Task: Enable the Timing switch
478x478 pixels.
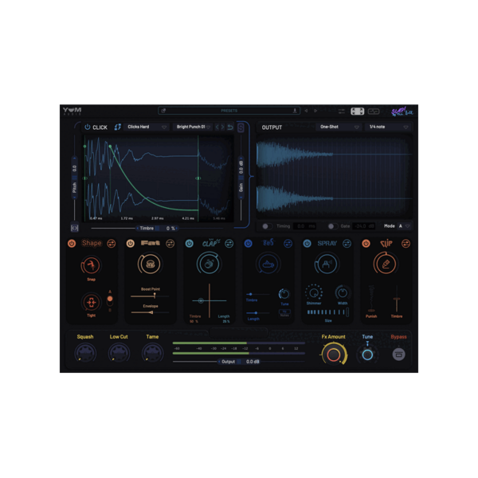Action: tap(268, 226)
